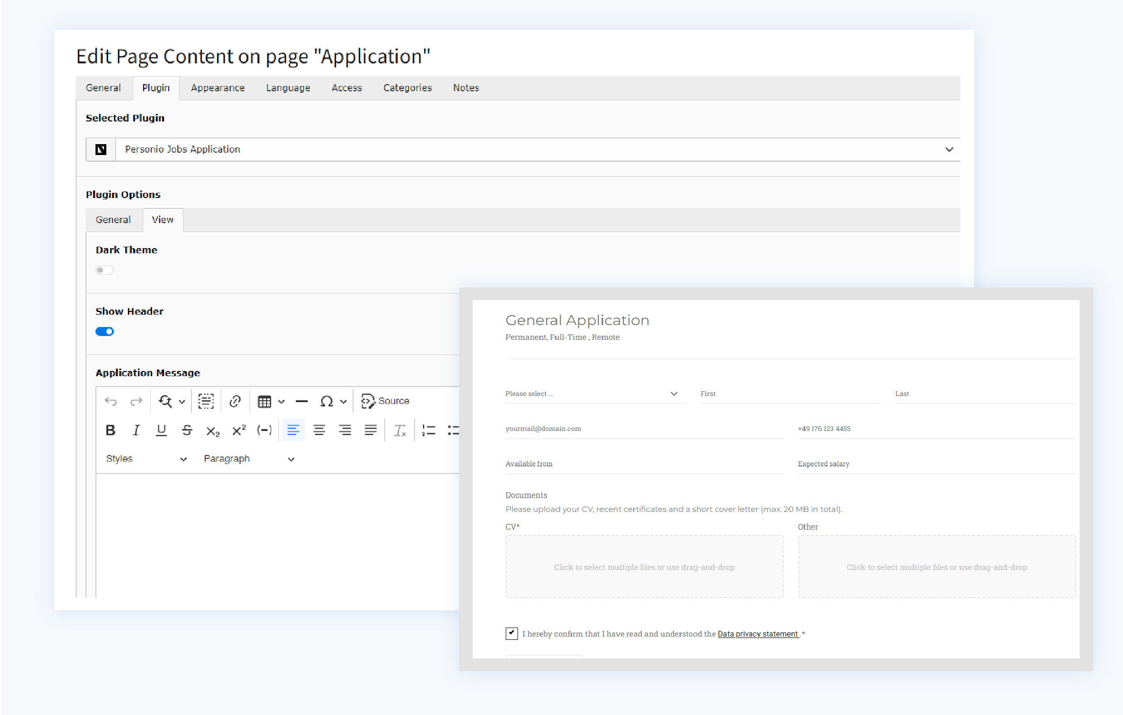Open the General plugin options tab
This screenshot has height=715, width=1123.
(x=113, y=220)
